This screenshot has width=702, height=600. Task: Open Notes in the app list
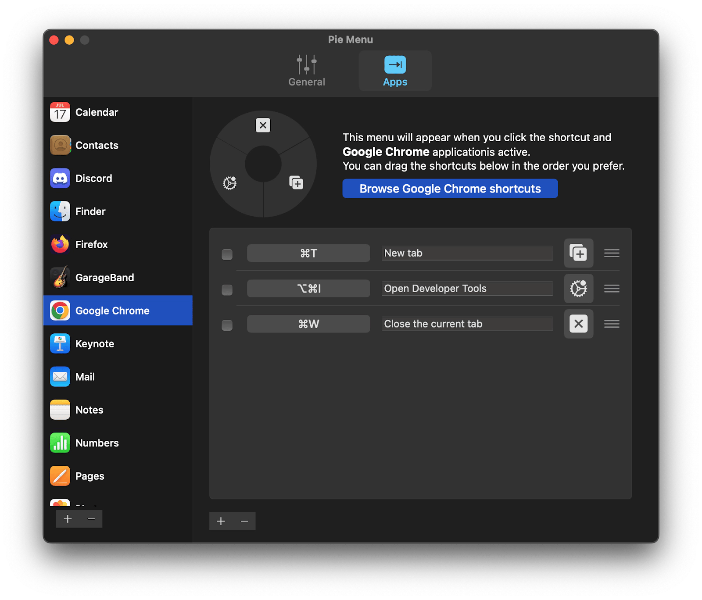pyautogui.click(x=118, y=410)
